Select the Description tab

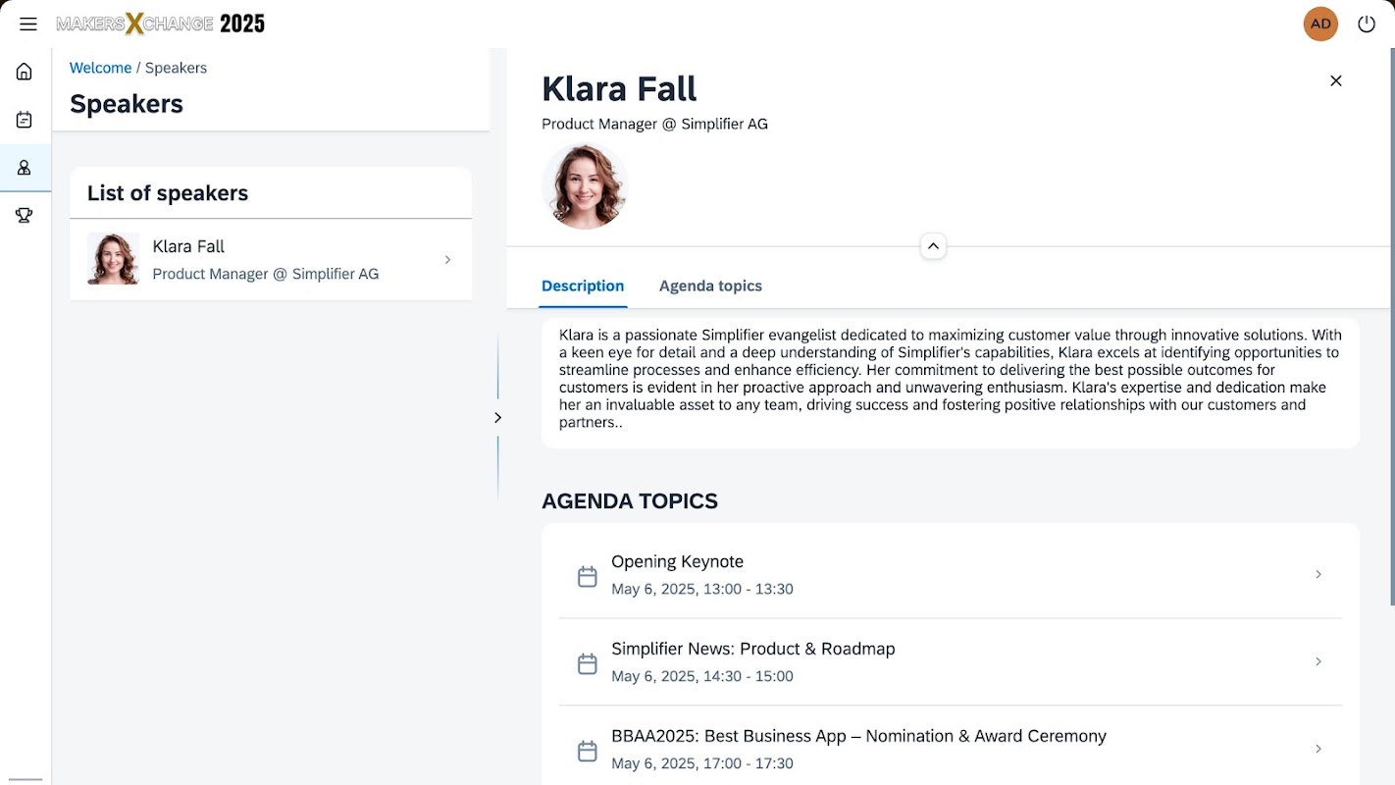[x=583, y=286]
